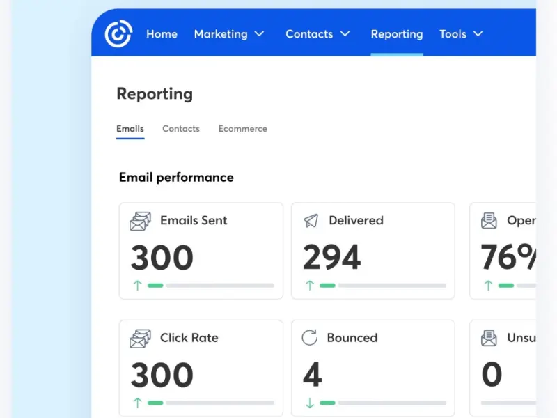This screenshot has width=557, height=418.
Task: Click the Bounced circular arrow icon
Action: 309,338
